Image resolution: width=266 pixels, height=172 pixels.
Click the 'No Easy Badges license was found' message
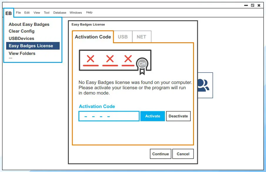135,87
